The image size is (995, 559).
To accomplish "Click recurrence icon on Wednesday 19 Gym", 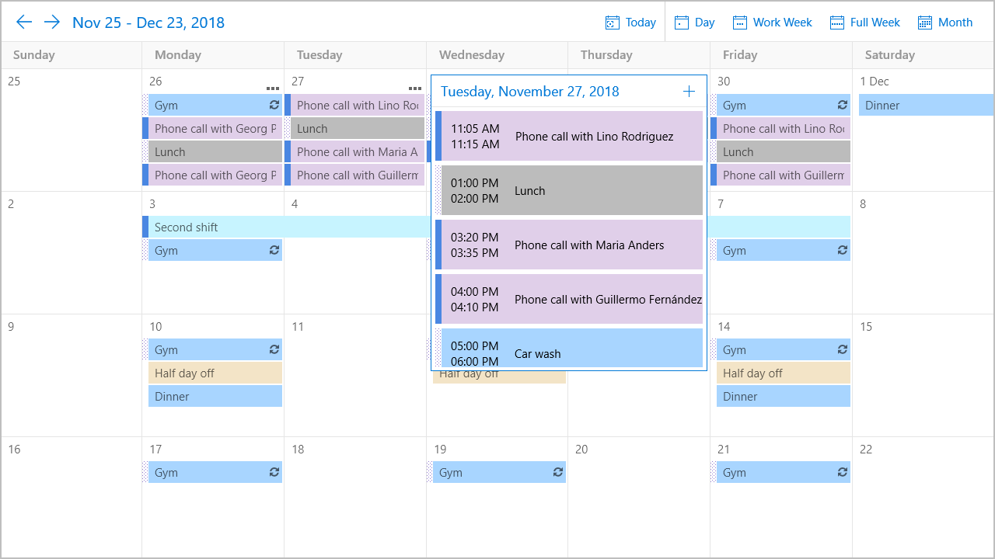I will coord(558,472).
